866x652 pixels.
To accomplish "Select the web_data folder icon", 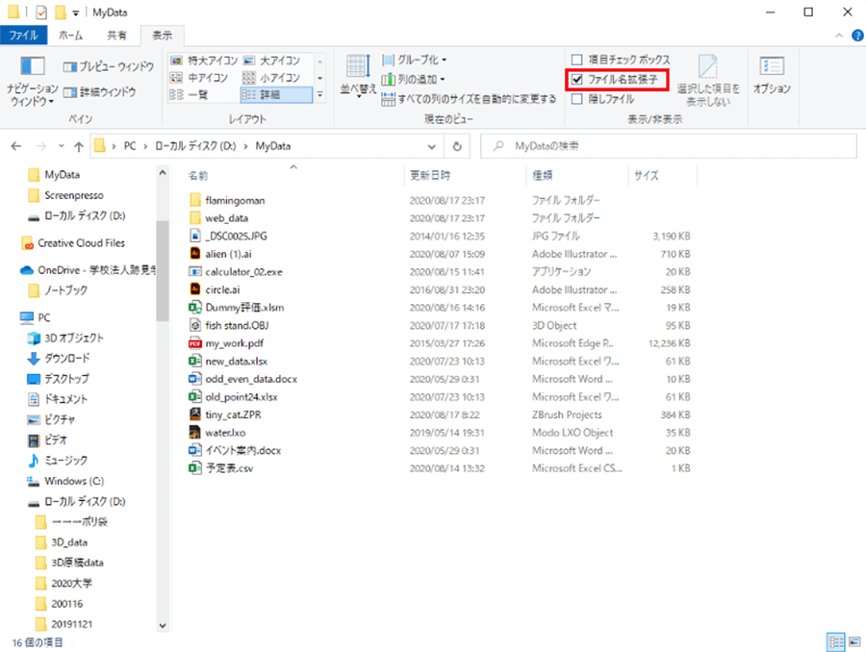I will click(x=195, y=218).
